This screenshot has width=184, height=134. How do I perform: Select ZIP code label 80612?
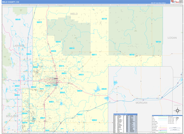(39, 22)
